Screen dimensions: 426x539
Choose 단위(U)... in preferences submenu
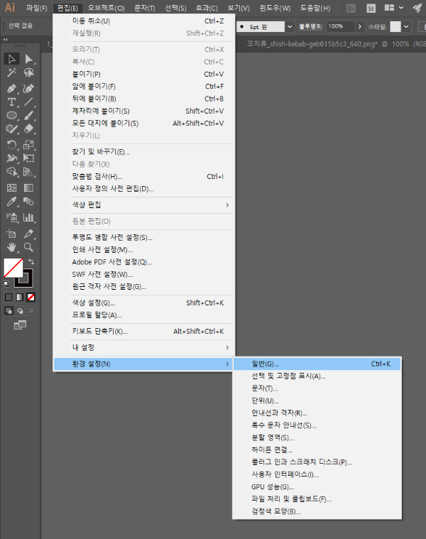click(x=317, y=401)
